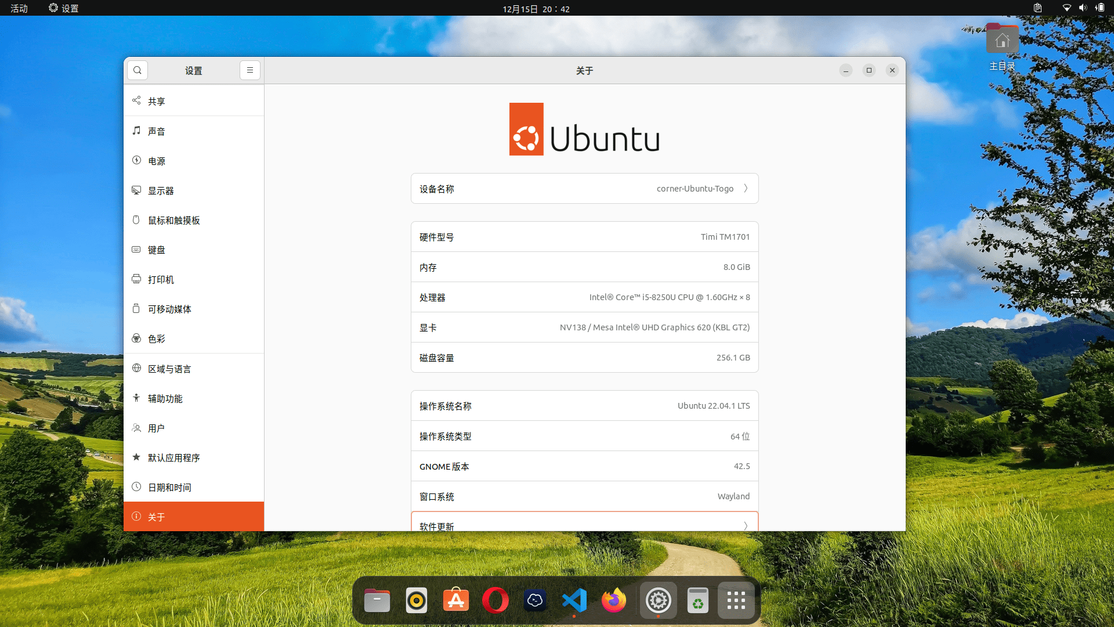Image resolution: width=1114 pixels, height=627 pixels.
Task: Open the Trash from the dock
Action: 697,601
